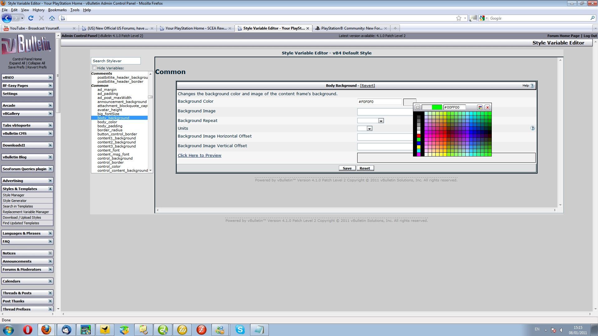Image resolution: width=598 pixels, height=336 pixels.
Task: Open the Bookmarks menu
Action: [57, 10]
